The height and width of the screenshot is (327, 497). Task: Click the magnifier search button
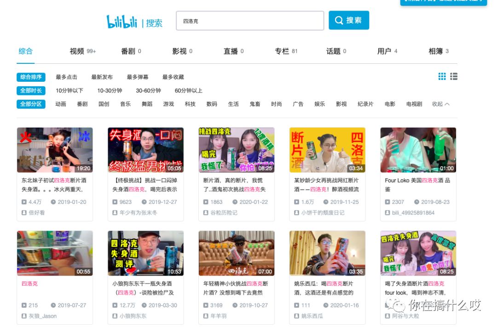(x=349, y=20)
